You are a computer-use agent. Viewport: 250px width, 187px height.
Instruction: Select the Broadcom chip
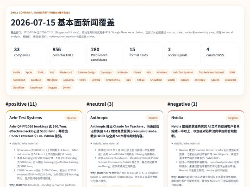[x=231, y=80]
